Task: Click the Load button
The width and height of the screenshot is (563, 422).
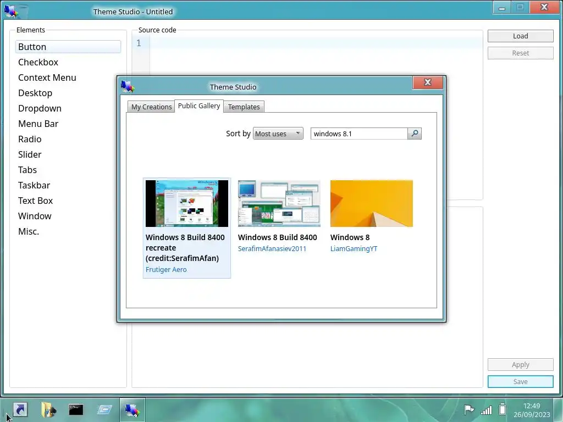Action: tap(520, 36)
